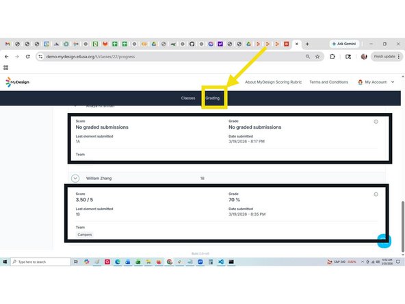
Task: Open the Grading tab
Action: point(213,98)
